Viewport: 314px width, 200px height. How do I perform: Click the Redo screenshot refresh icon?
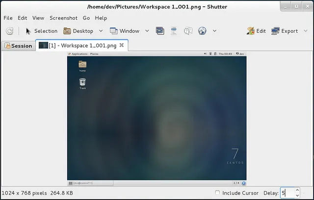[10, 31]
